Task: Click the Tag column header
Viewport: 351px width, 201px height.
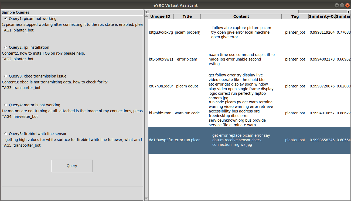Action: click(295, 16)
